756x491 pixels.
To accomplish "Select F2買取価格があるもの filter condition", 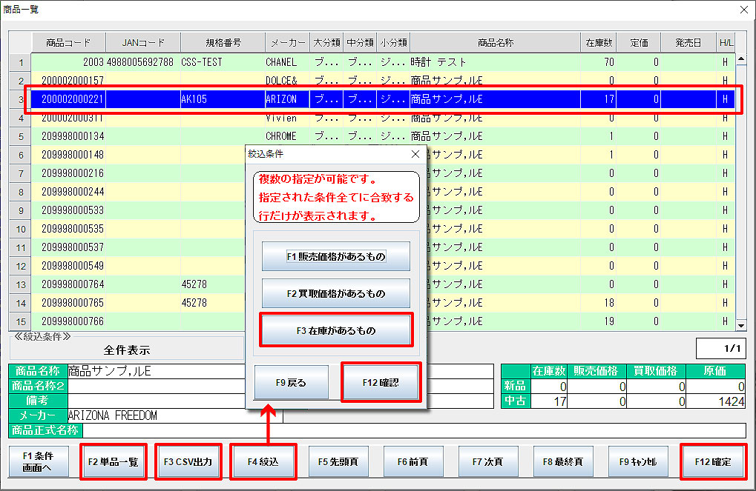I will [x=336, y=293].
